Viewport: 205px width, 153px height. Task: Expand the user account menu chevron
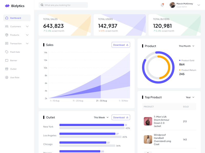point(199,5)
